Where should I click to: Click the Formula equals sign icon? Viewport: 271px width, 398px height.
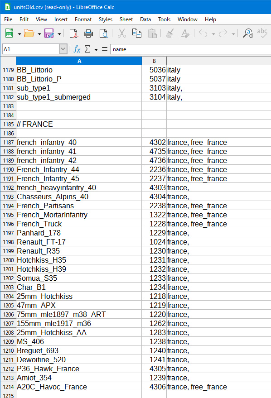click(105, 49)
